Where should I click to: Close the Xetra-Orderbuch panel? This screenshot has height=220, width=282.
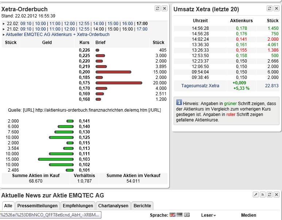pyautogui.click(x=165, y=8)
